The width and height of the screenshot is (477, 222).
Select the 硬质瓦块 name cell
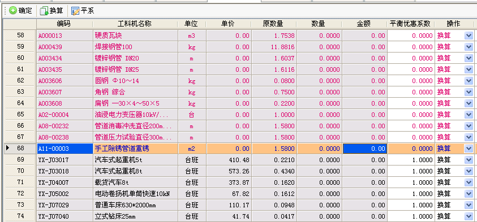[x=135, y=36]
